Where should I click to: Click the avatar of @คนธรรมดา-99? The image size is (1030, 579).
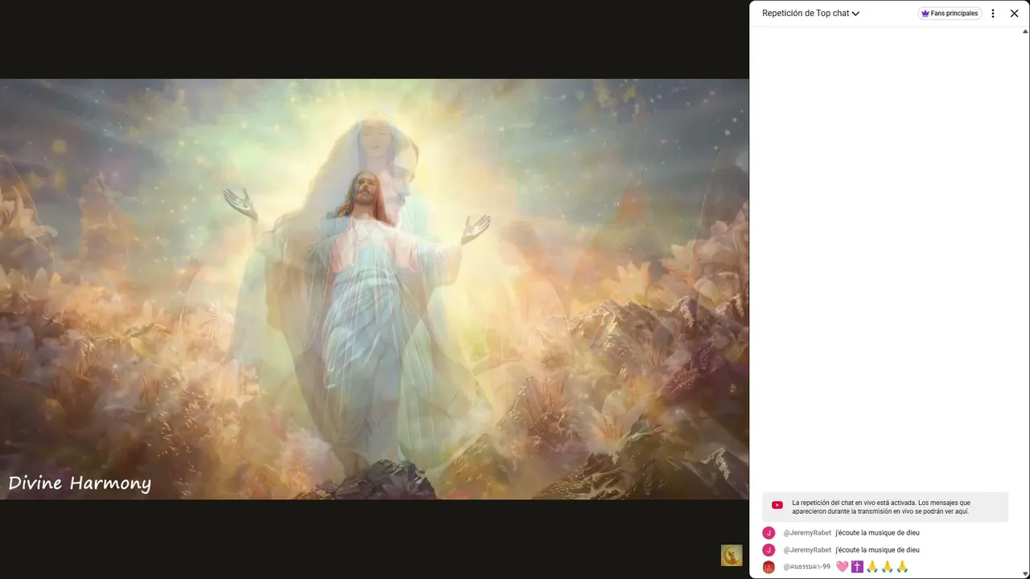[768, 567]
